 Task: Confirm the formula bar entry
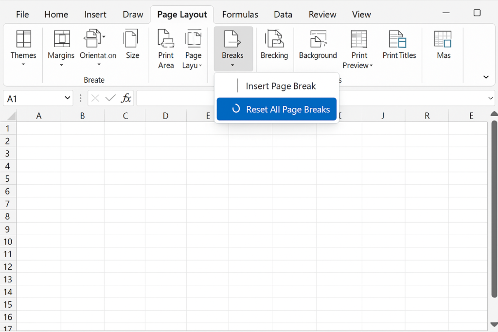point(110,98)
